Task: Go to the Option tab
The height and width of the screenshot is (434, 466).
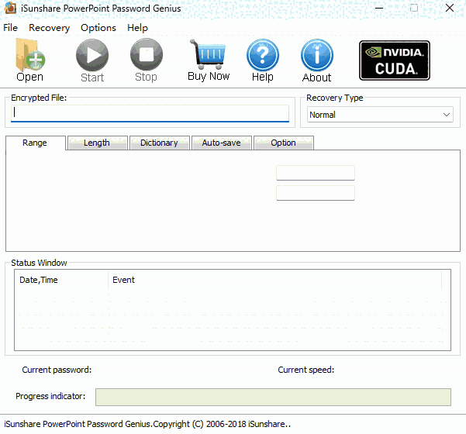Action: click(283, 143)
